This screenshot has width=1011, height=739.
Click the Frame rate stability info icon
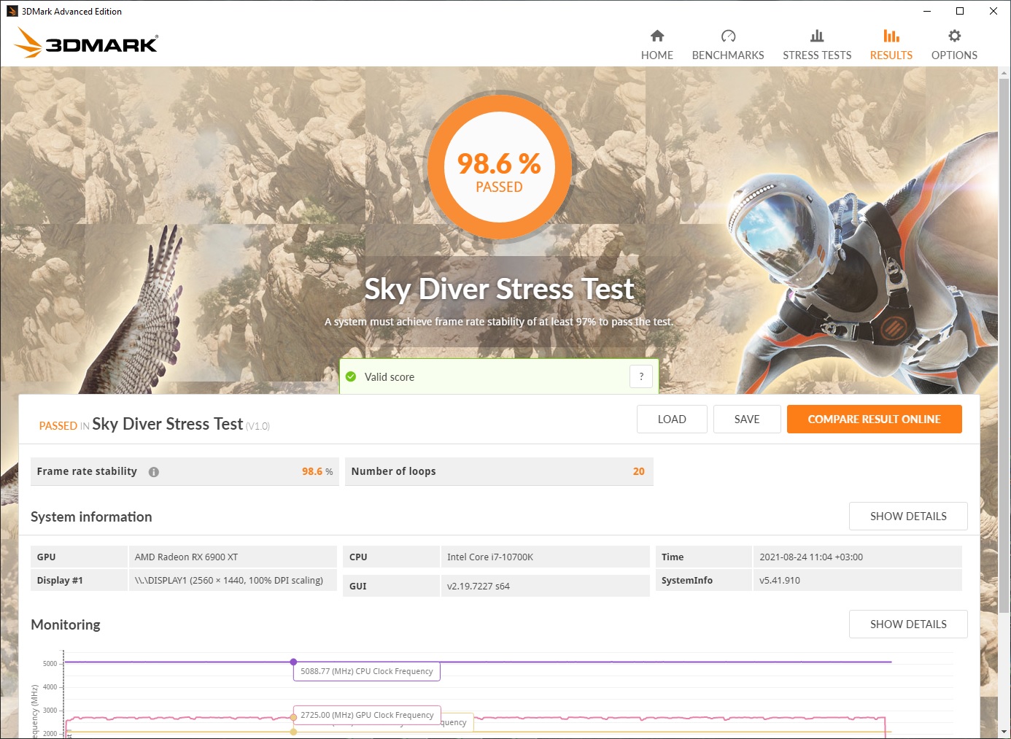154,472
